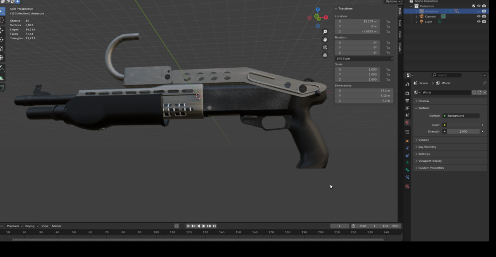Open the Object Constraints properties tab

[407, 155]
